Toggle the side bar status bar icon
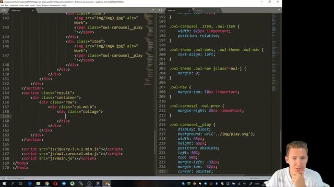Viewport: 334px width, 187px height. (3, 178)
